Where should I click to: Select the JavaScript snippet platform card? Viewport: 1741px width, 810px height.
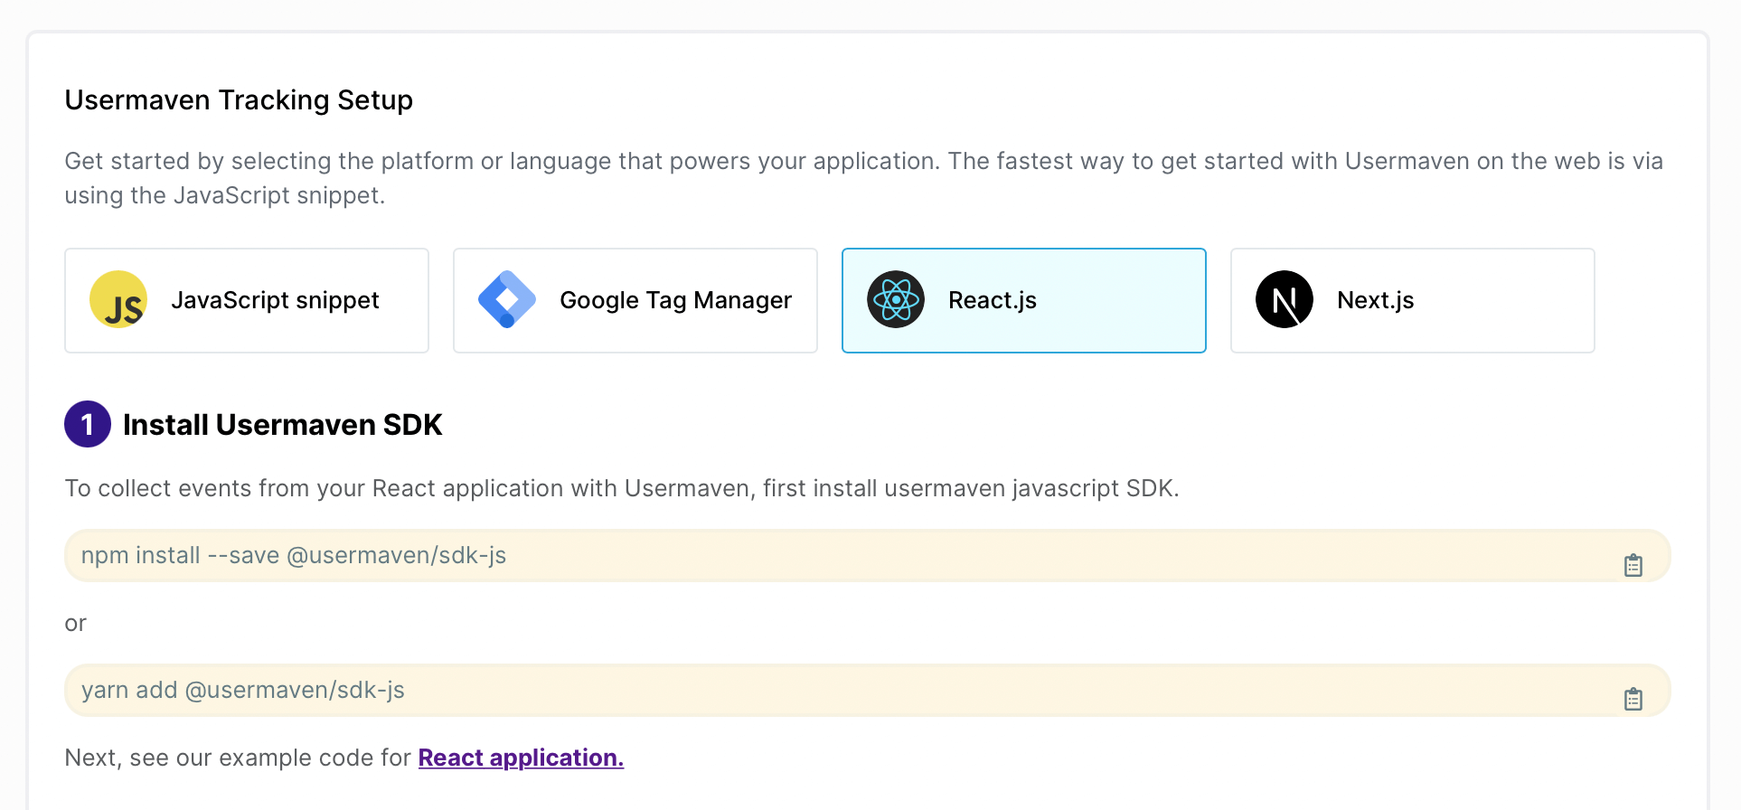click(247, 300)
